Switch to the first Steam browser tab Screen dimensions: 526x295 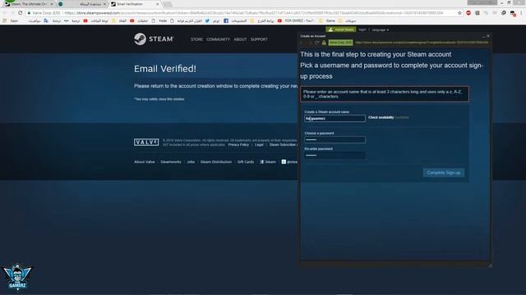pos(29,4)
